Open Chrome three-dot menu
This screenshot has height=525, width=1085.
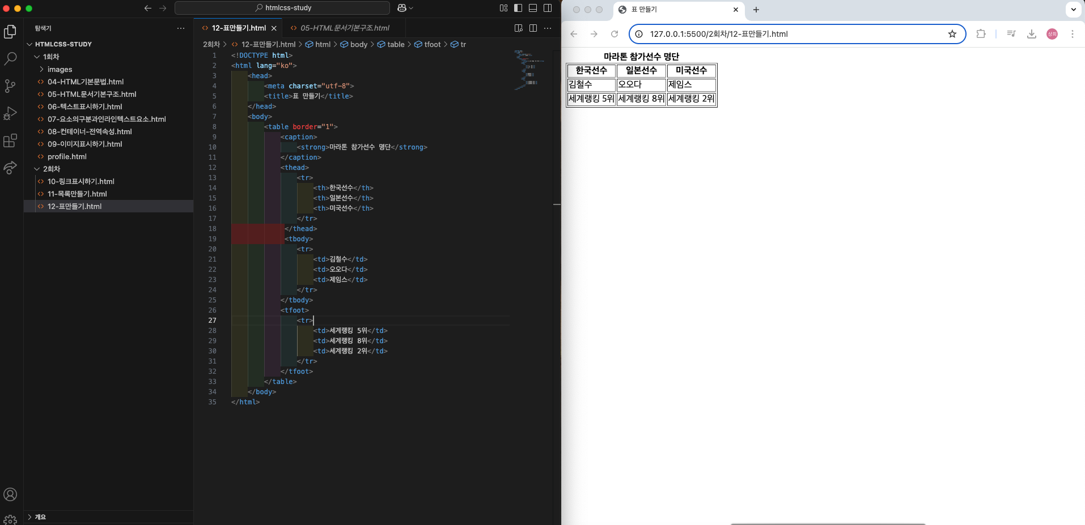click(1073, 34)
